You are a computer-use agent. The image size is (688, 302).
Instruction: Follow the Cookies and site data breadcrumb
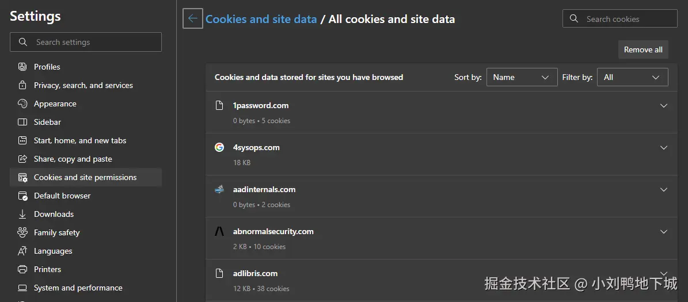tap(261, 19)
